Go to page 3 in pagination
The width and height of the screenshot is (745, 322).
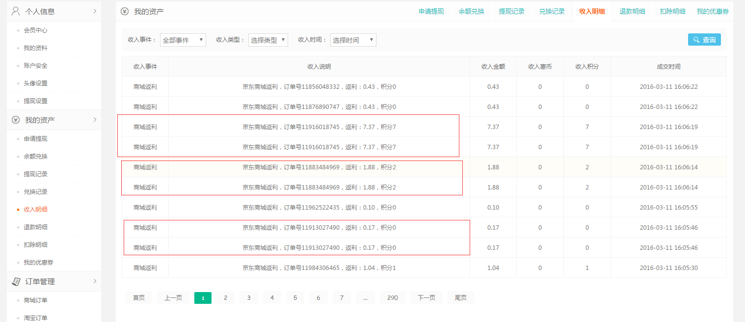249,297
